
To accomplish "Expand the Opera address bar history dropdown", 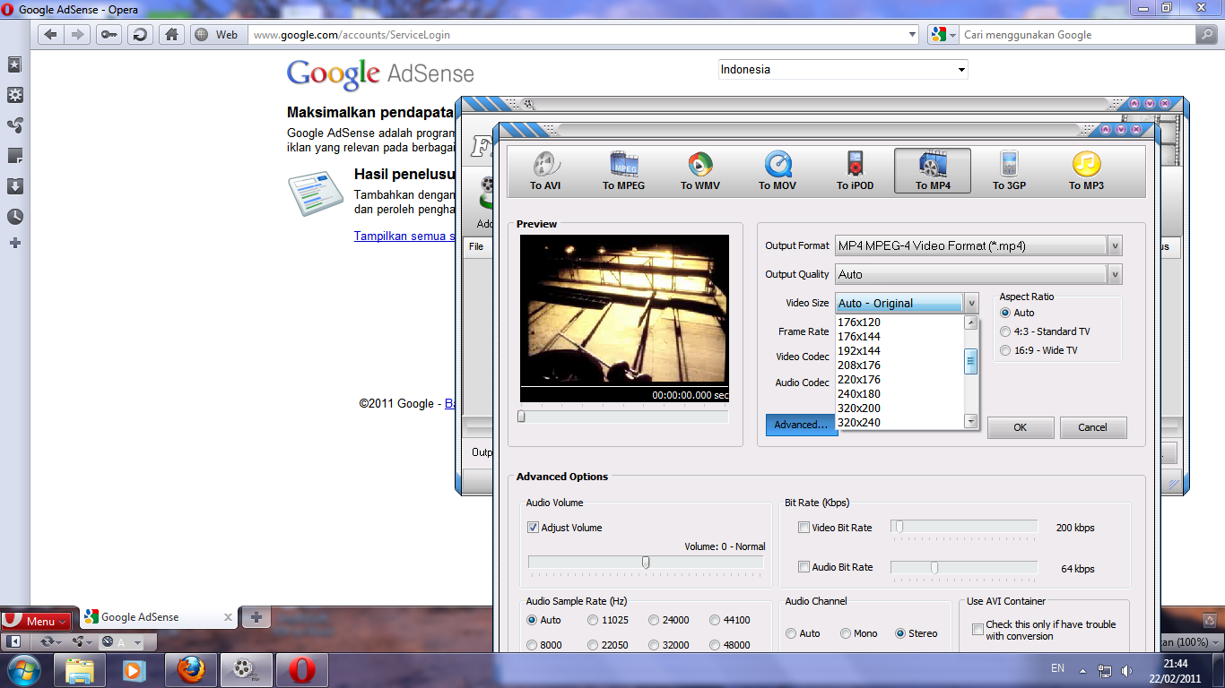I will click(912, 35).
